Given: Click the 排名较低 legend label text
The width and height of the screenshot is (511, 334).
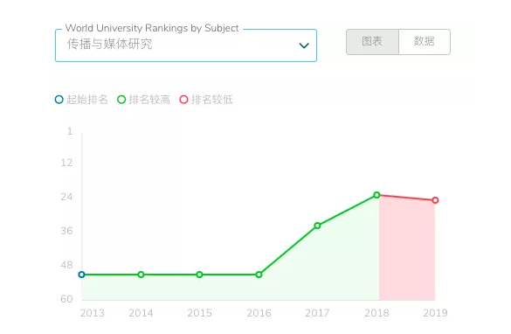Looking at the screenshot, I should click(x=212, y=100).
